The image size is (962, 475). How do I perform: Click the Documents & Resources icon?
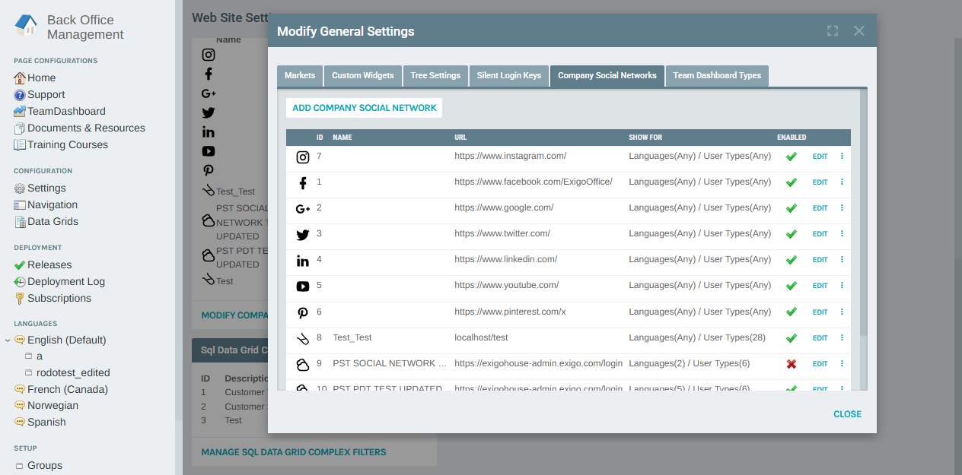[x=20, y=128]
